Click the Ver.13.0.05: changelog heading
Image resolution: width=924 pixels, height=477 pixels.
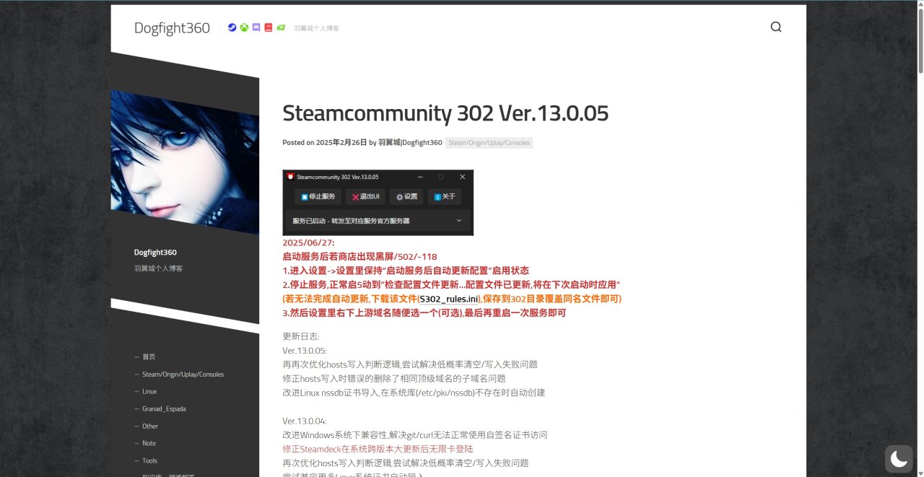[x=305, y=351]
